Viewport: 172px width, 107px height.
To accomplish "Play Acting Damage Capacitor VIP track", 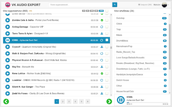I will tap(8, 27).
